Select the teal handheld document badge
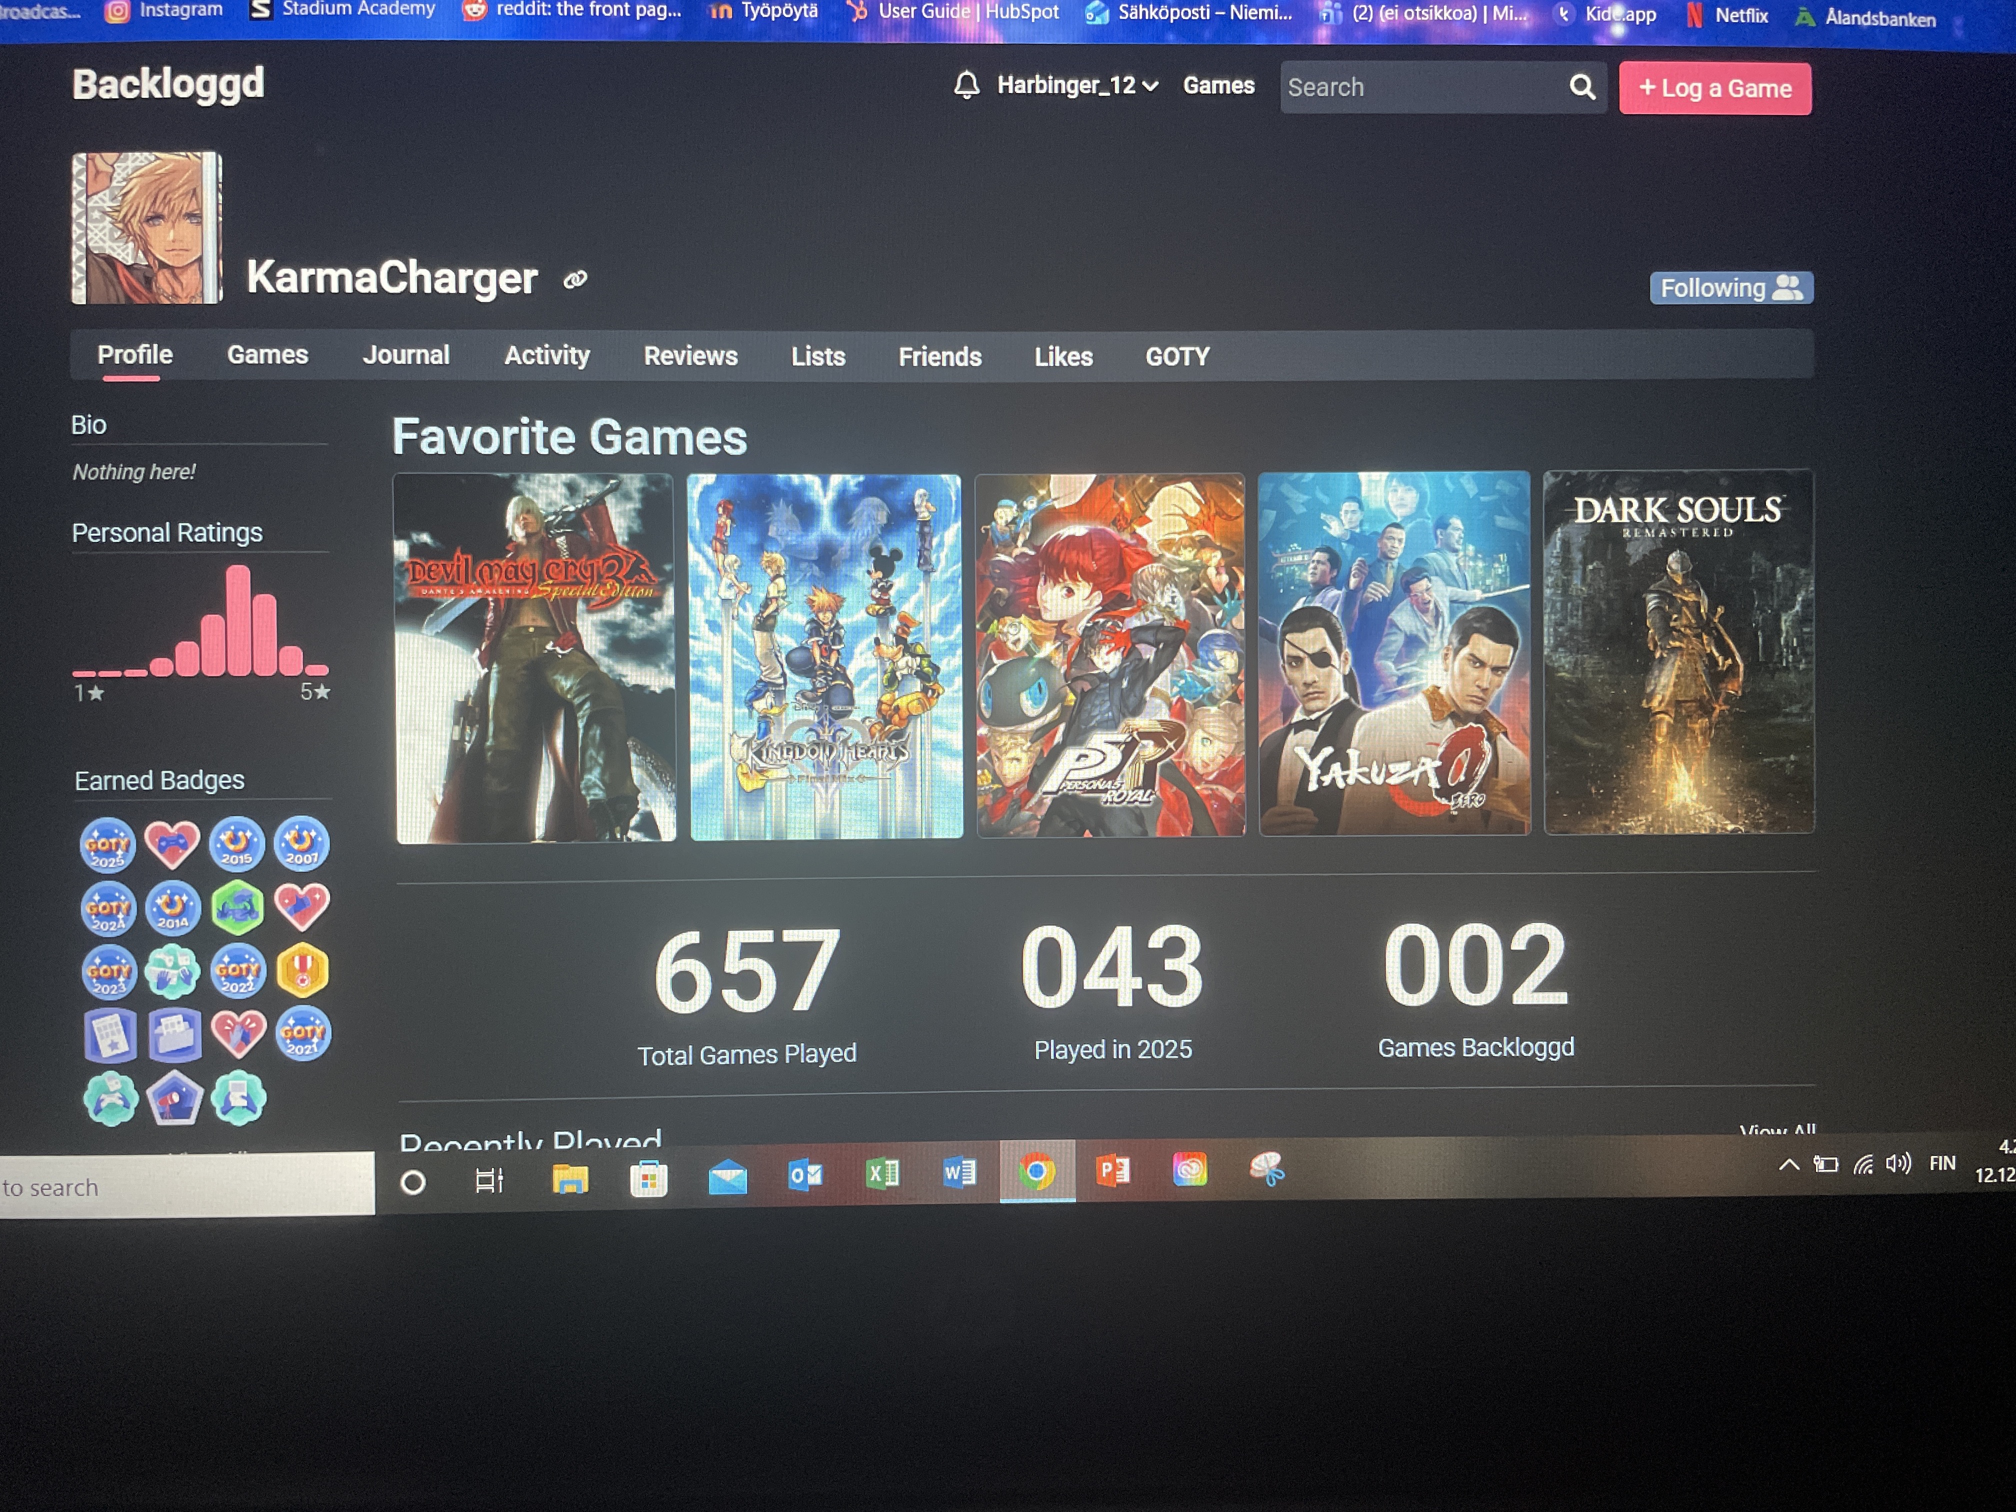2016x1512 pixels. coord(239,1097)
